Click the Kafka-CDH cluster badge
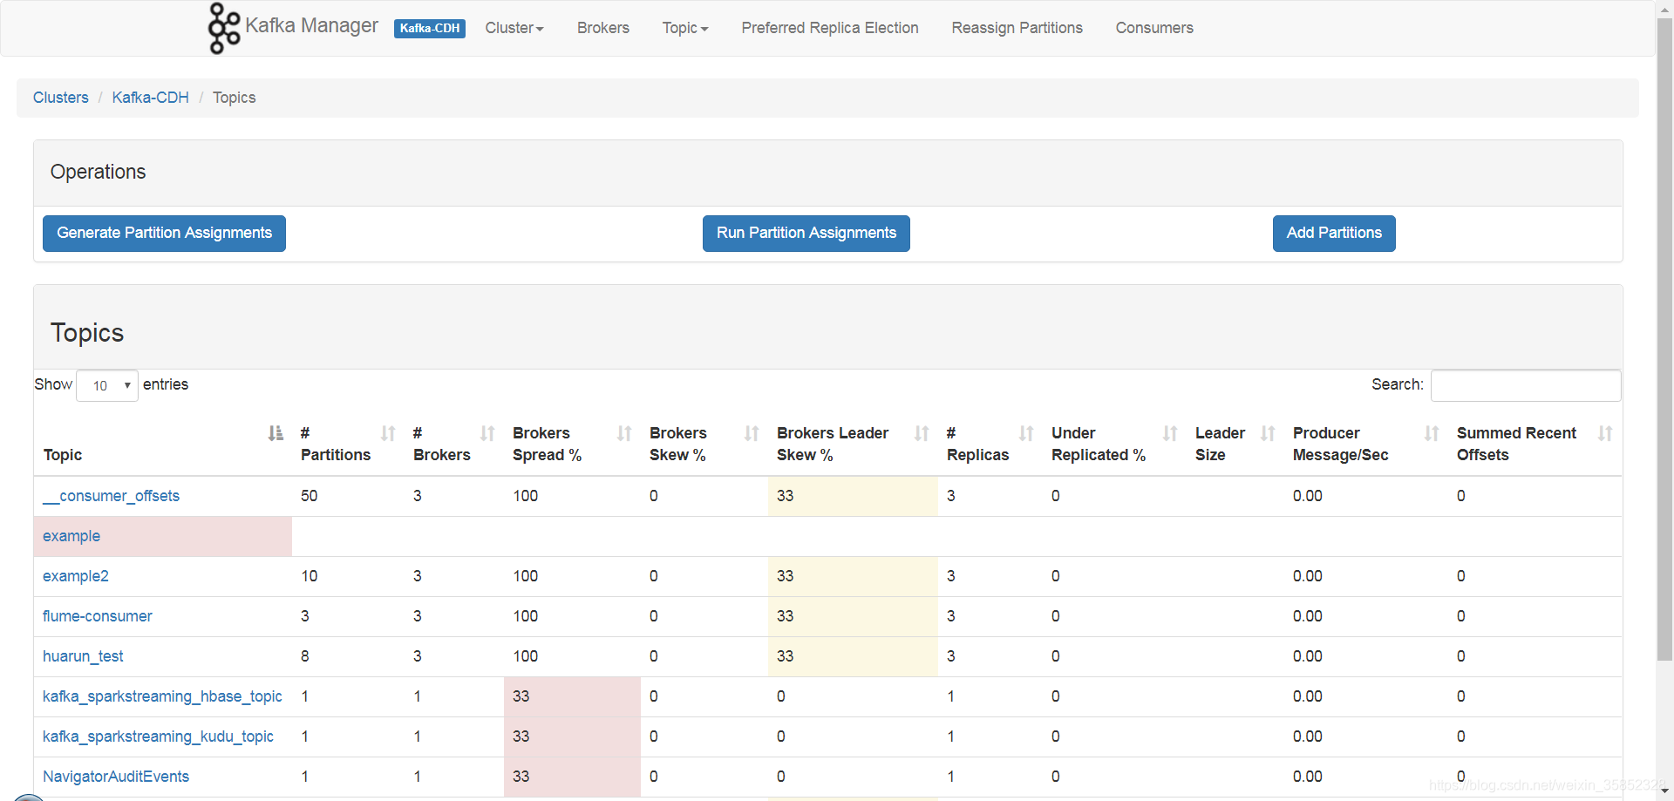Image resolution: width=1674 pixels, height=801 pixels. (x=430, y=29)
